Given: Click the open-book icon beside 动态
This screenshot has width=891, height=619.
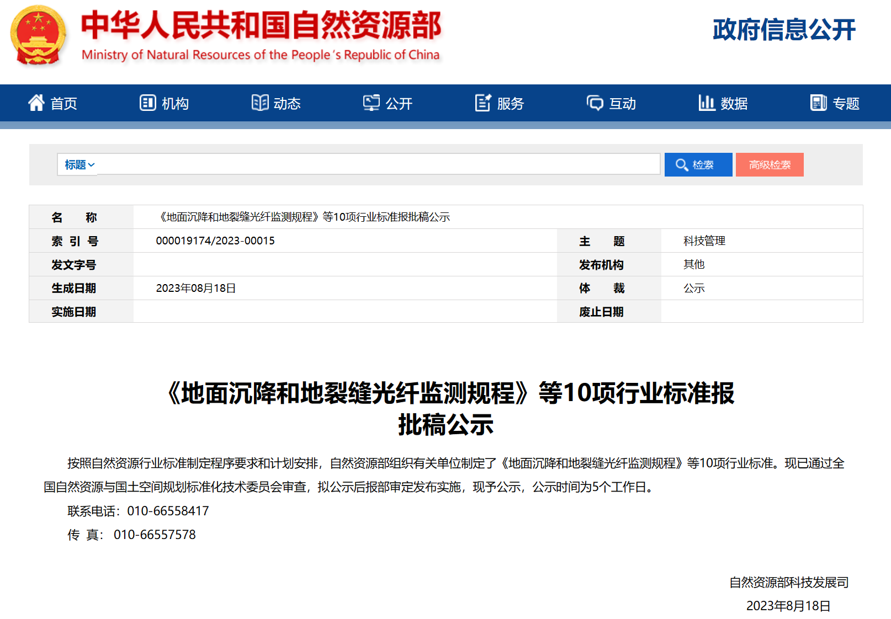Looking at the screenshot, I should tap(259, 103).
